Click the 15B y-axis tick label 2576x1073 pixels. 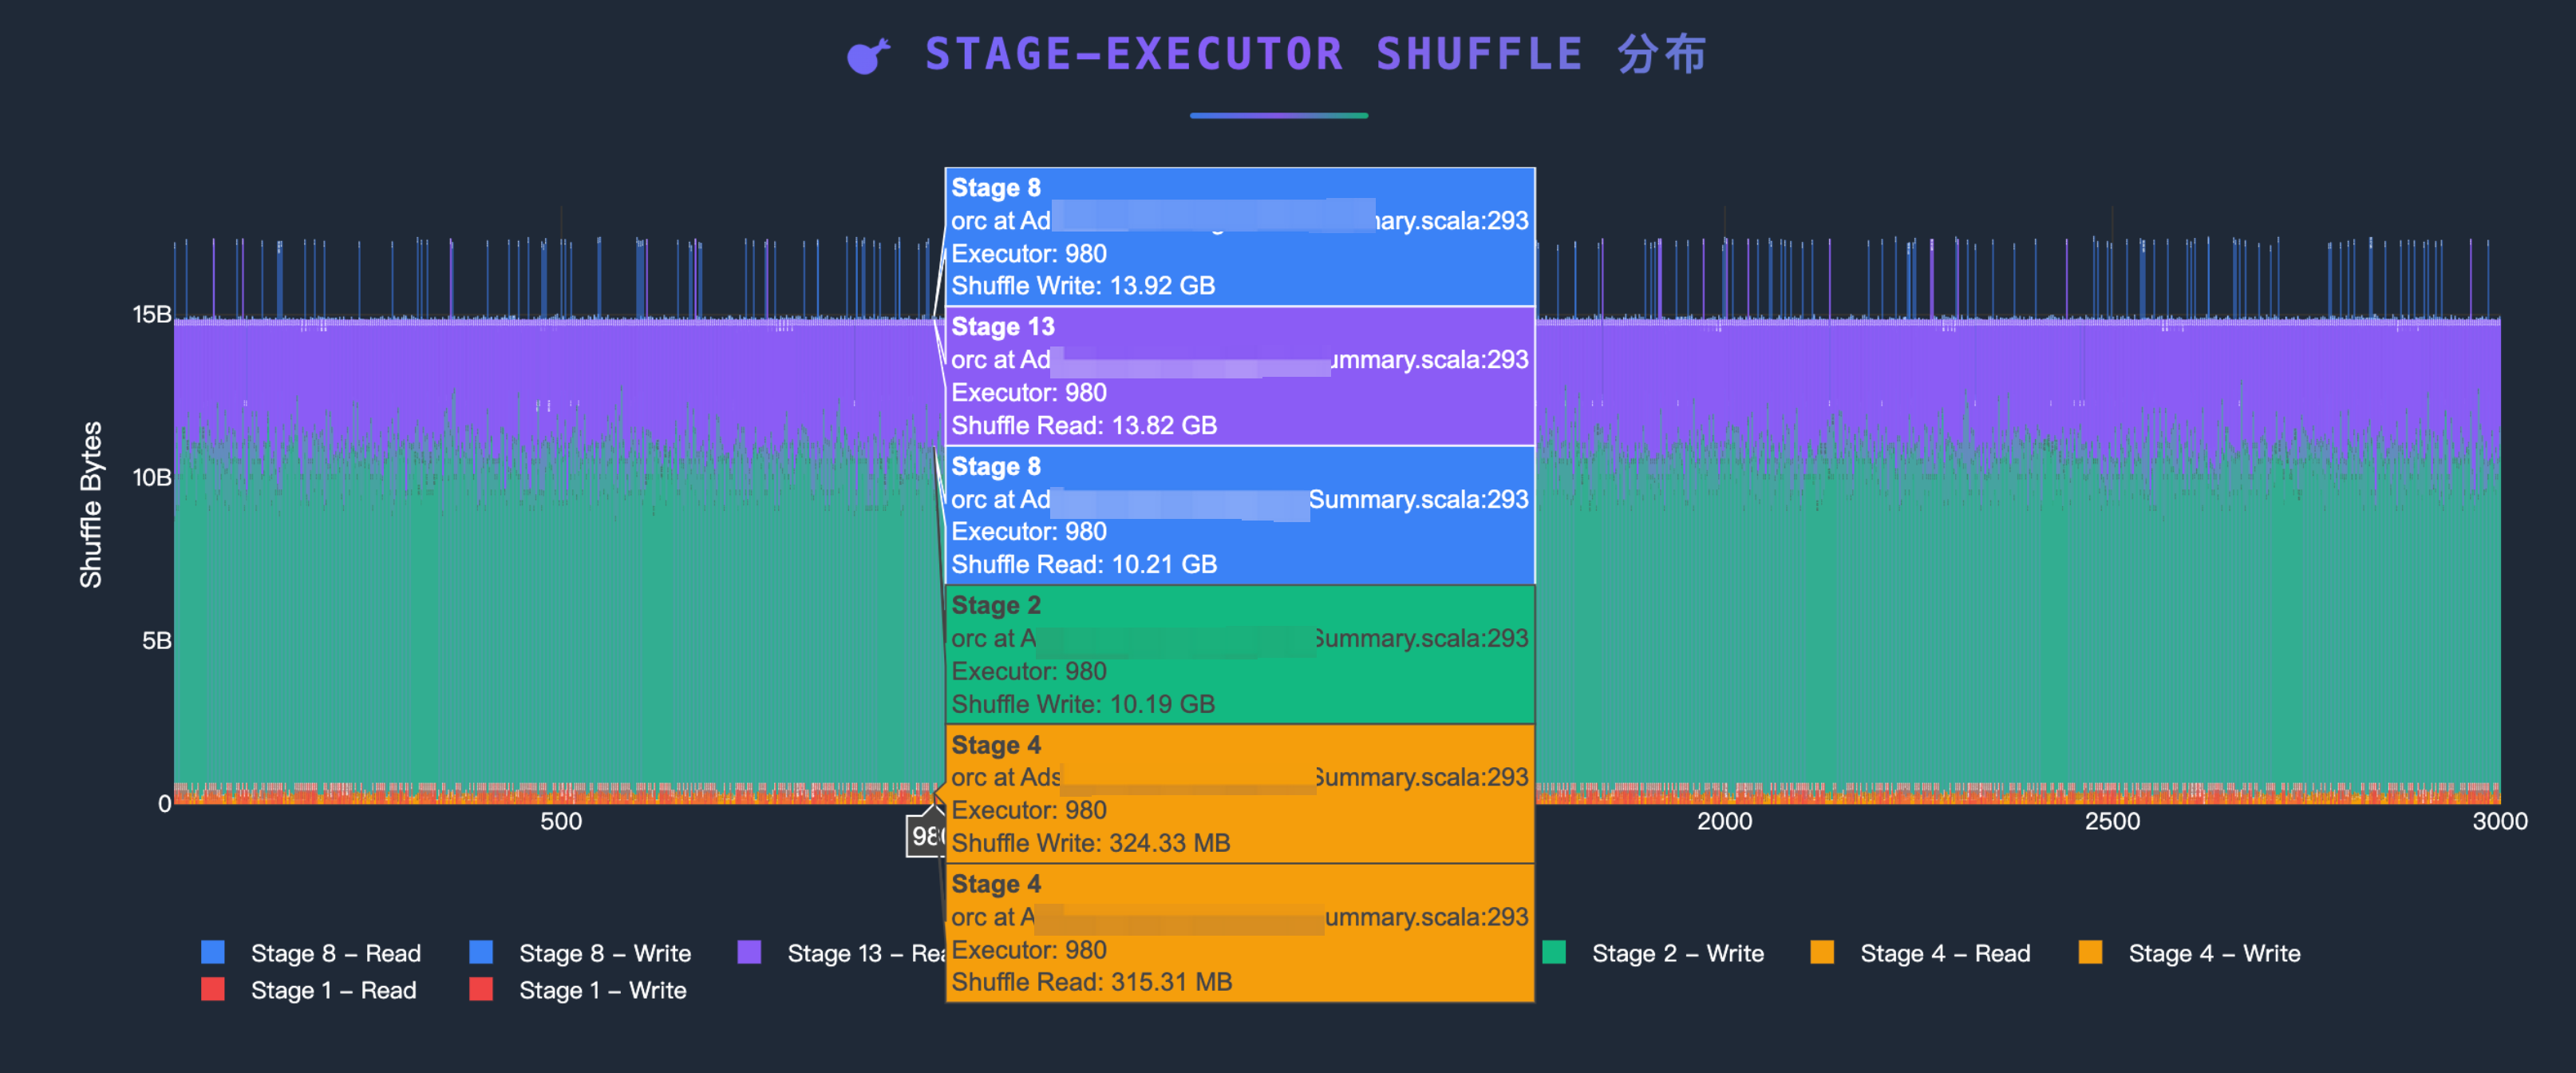click(152, 314)
